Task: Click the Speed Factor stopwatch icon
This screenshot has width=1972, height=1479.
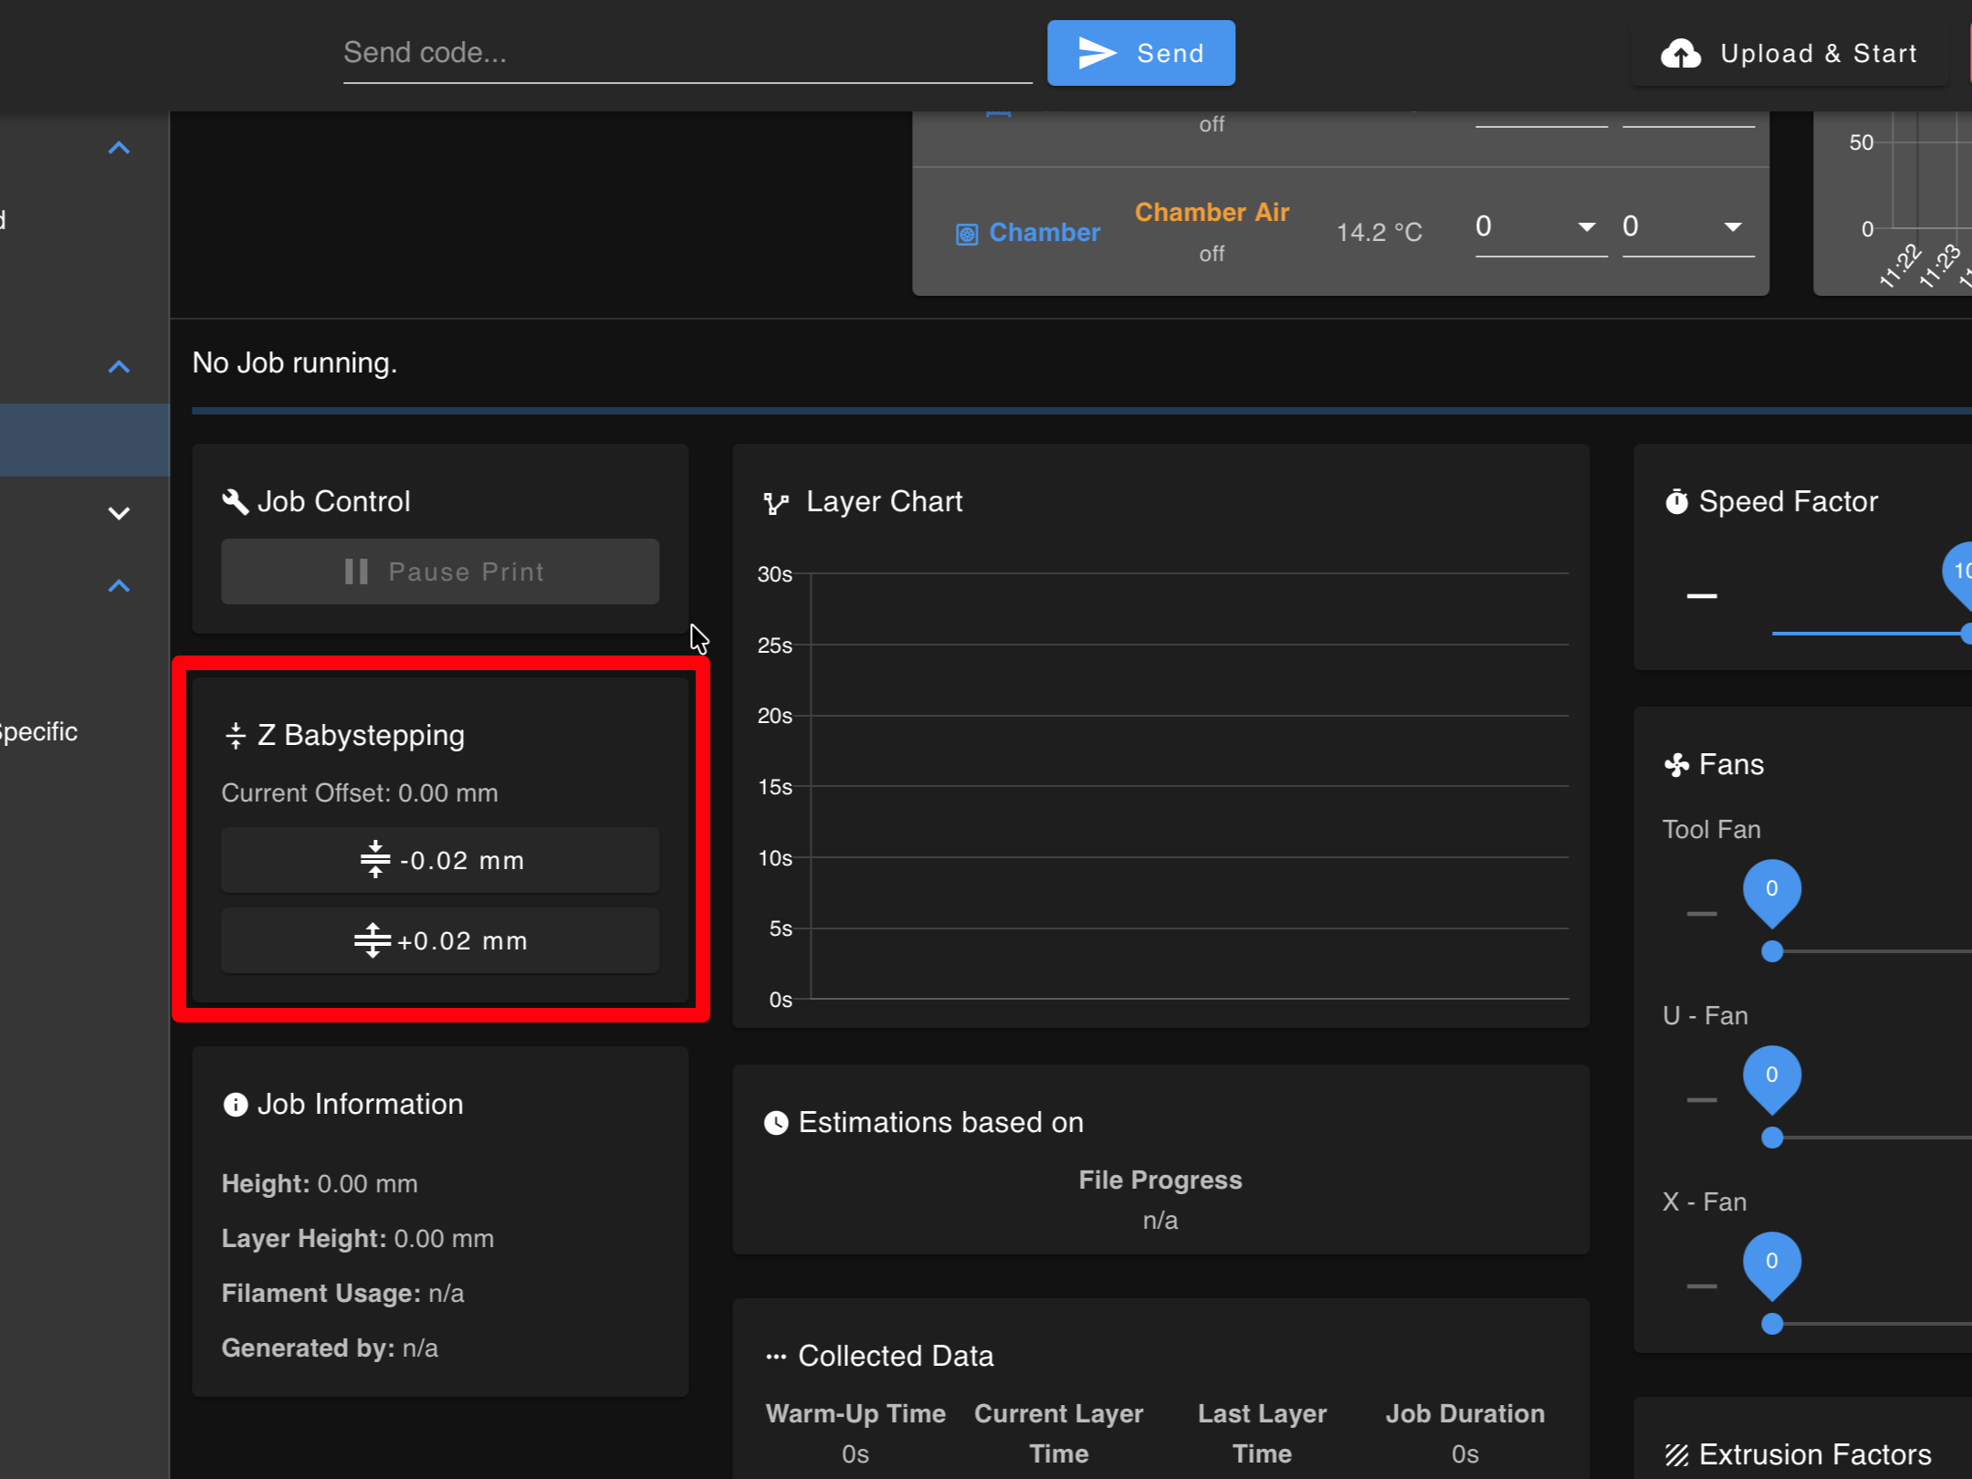Action: click(x=1676, y=501)
